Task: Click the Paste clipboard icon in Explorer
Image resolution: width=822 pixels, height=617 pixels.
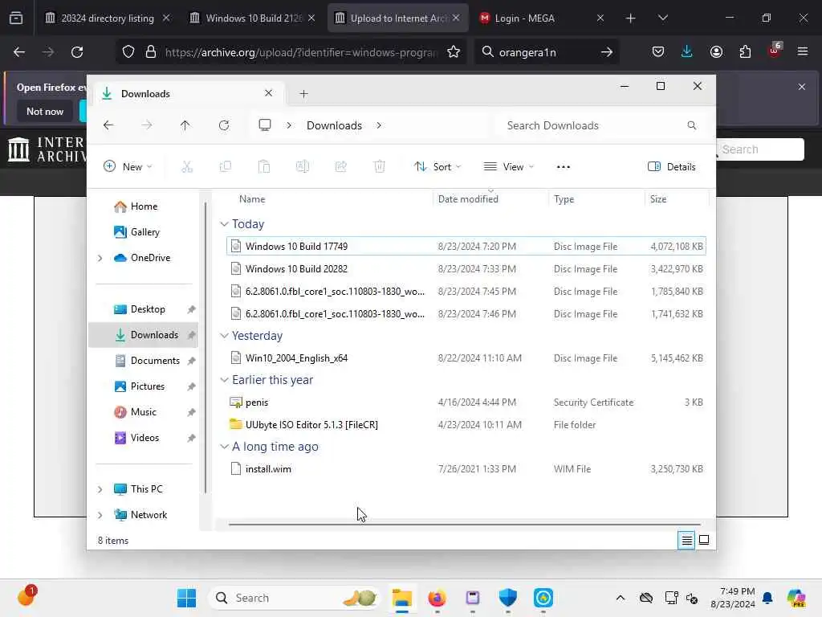Action: [263, 167]
